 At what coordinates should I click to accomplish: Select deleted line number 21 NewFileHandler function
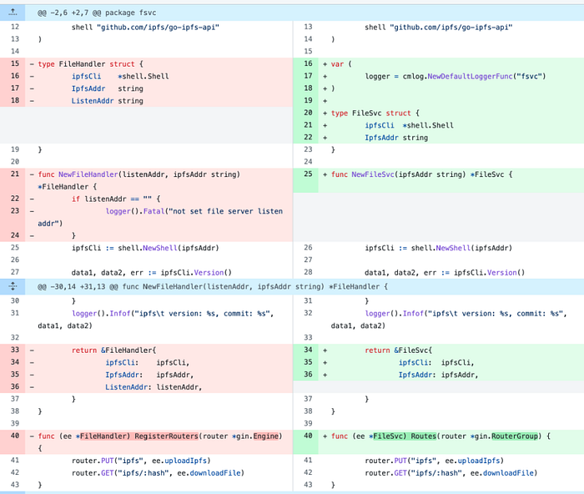pos(15,174)
